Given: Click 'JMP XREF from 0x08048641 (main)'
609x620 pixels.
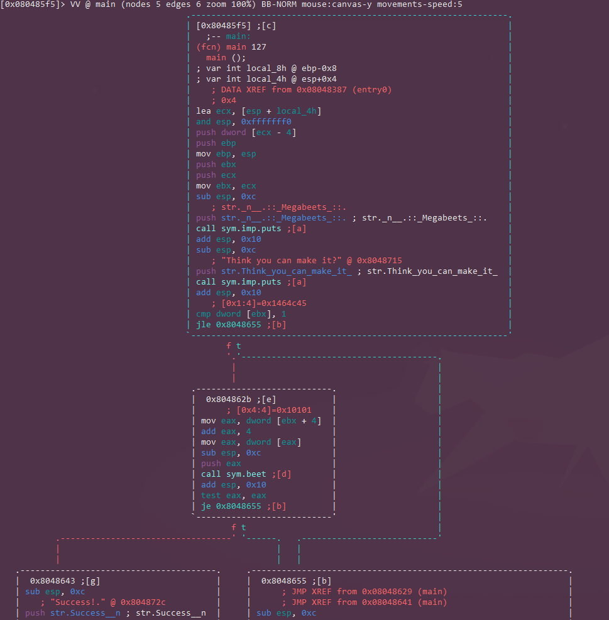Looking at the screenshot, I should click(x=369, y=602).
